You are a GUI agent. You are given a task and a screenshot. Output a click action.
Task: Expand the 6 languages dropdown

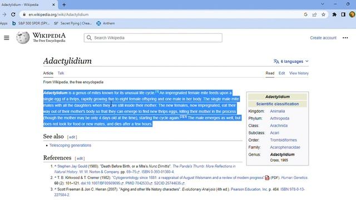pos(291,62)
